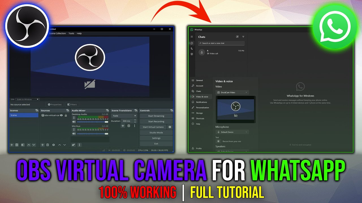The image size is (362, 203).
Task: Open Scene Collection menu in OBS
Action: point(57,33)
